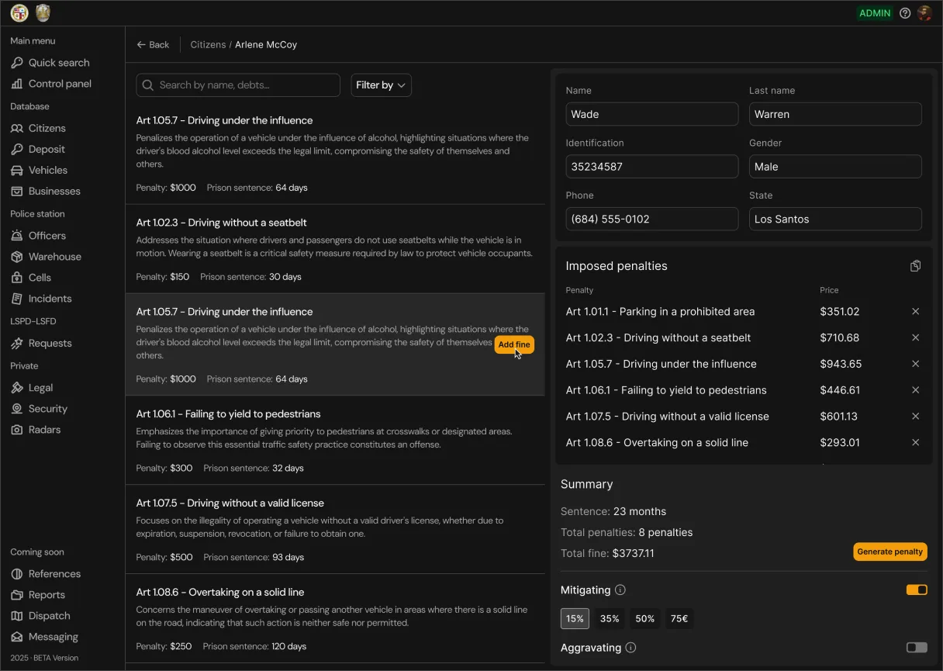Go Back to previous page

pos(153,45)
